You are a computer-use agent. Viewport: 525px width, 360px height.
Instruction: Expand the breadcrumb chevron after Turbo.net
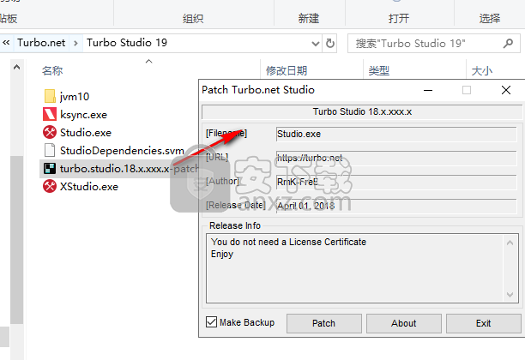tap(75, 43)
